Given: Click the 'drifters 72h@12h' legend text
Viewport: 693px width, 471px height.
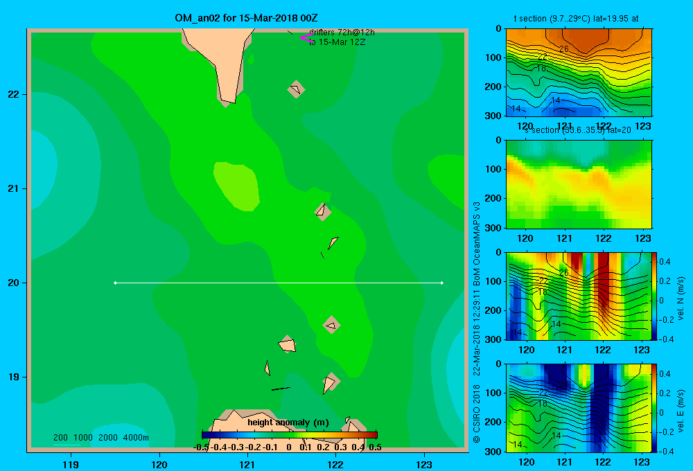Looking at the screenshot, I should [x=342, y=33].
